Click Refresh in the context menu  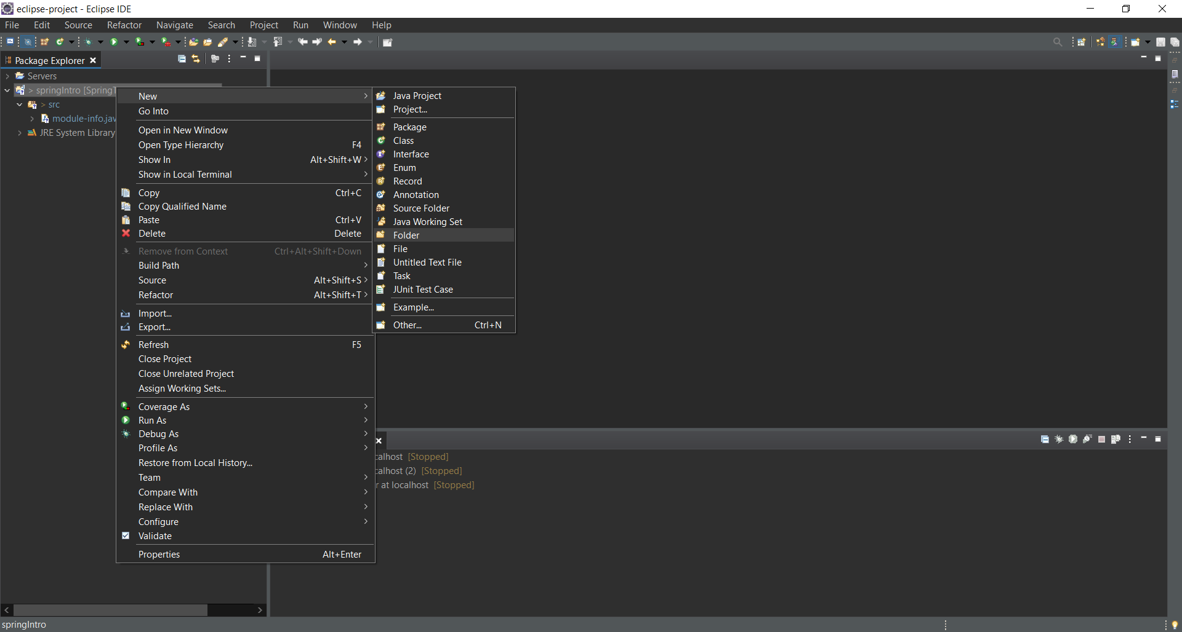coord(245,345)
